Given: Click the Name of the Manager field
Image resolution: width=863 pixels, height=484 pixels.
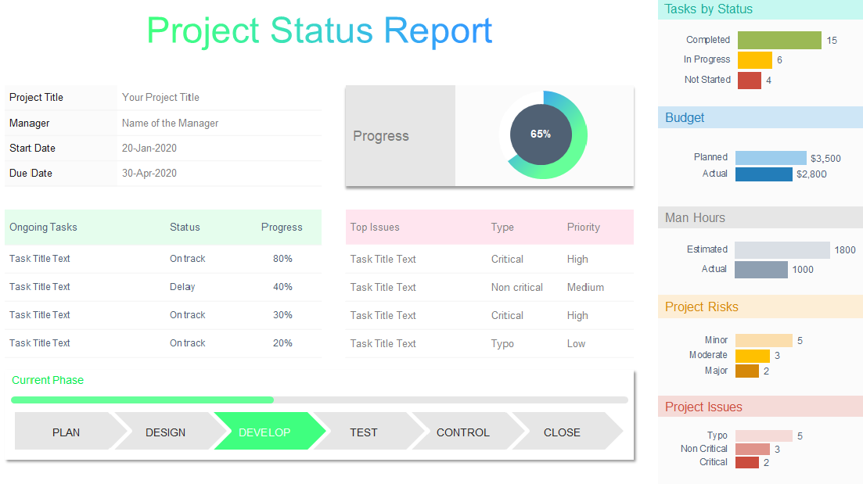Looking at the screenshot, I should [170, 124].
